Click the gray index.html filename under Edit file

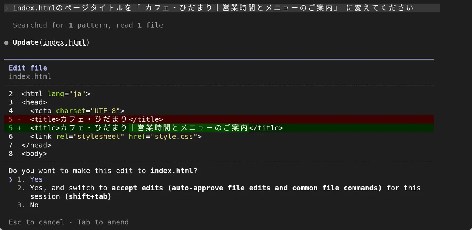click(x=30, y=77)
